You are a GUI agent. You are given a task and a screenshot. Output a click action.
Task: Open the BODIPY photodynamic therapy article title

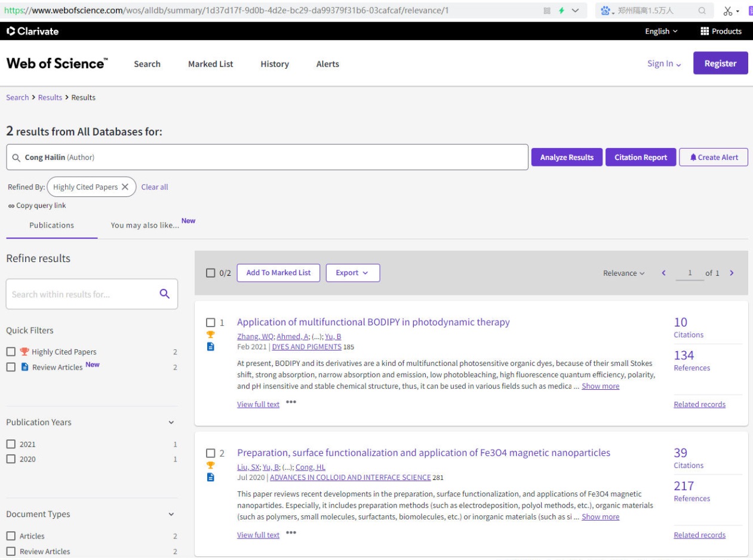373,322
